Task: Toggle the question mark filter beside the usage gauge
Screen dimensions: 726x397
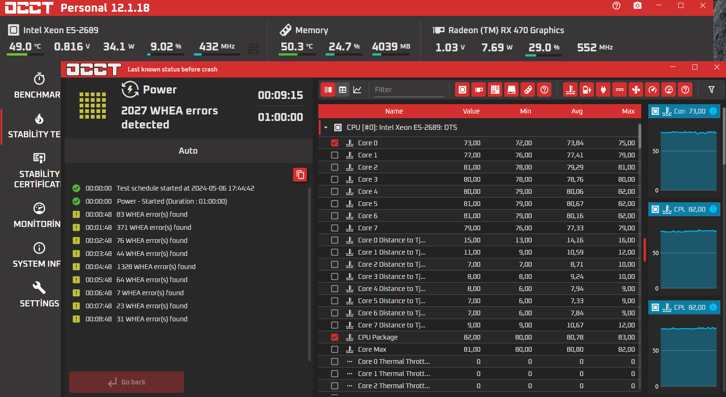Action: pos(685,90)
